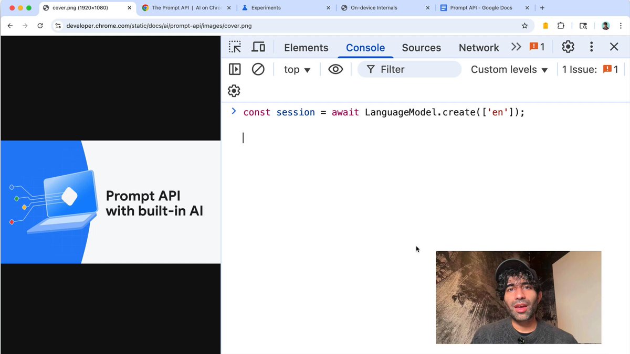Switch to the Elements panel tab
The width and height of the screenshot is (630, 354).
(x=306, y=48)
